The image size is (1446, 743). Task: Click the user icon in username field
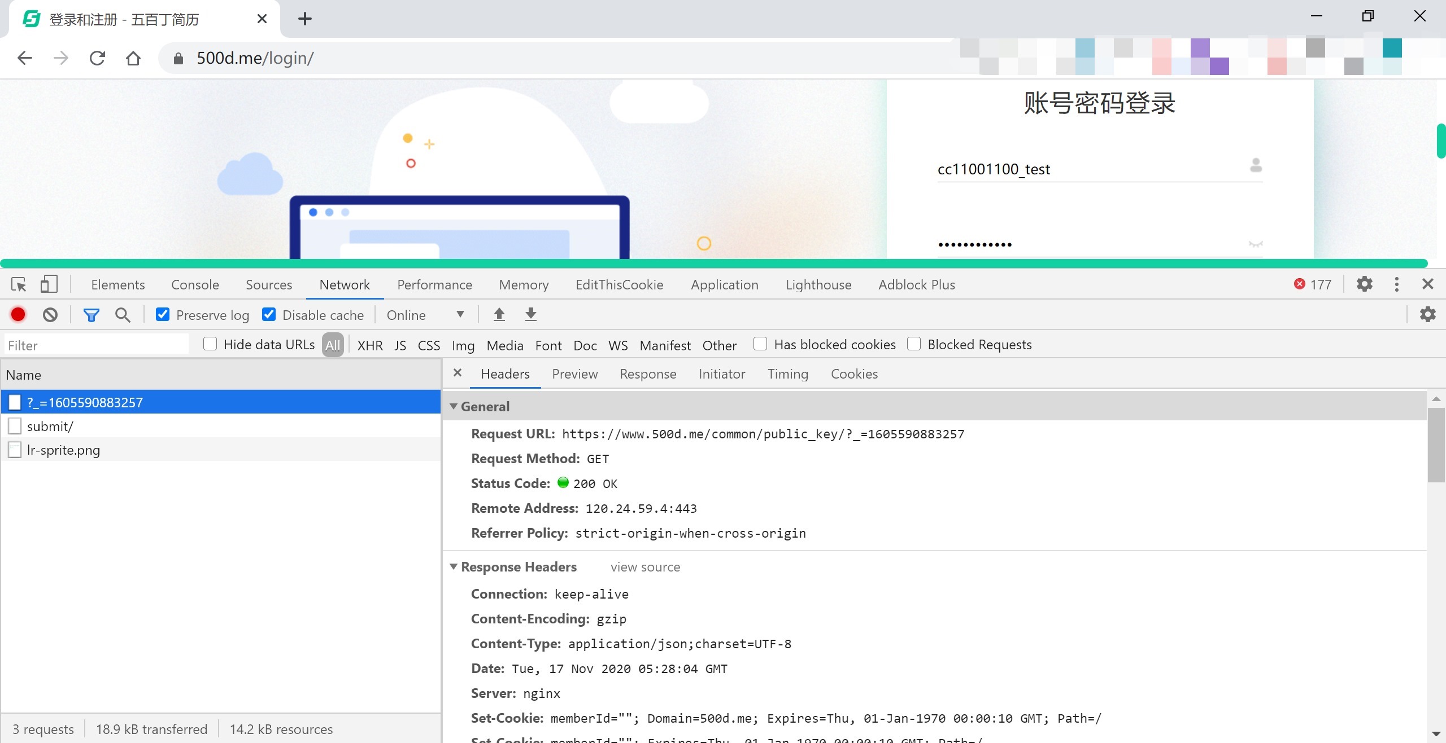[1256, 165]
